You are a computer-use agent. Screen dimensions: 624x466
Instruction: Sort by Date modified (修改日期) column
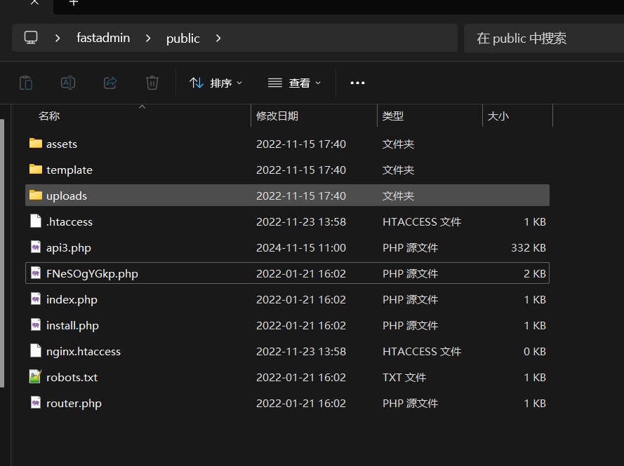click(277, 116)
